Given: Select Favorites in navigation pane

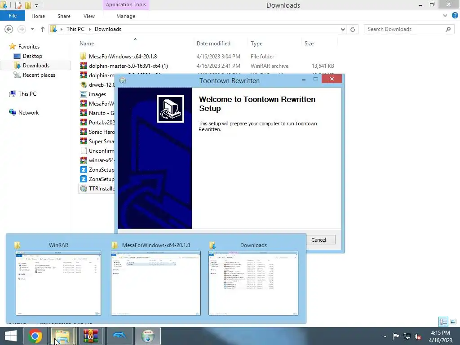Looking at the screenshot, I should point(29,46).
